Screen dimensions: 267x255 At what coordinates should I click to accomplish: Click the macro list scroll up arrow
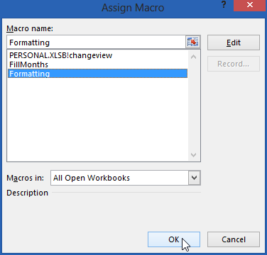tap(194, 57)
